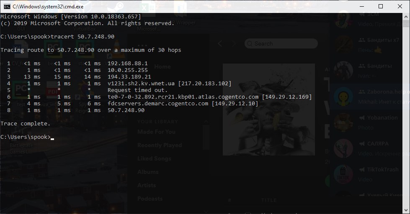Open Liked Songs in Spotify library
410x214 pixels.
(154, 158)
